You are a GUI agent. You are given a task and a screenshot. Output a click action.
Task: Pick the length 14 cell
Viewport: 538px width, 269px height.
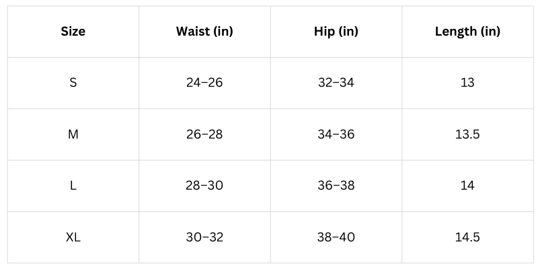(467, 186)
